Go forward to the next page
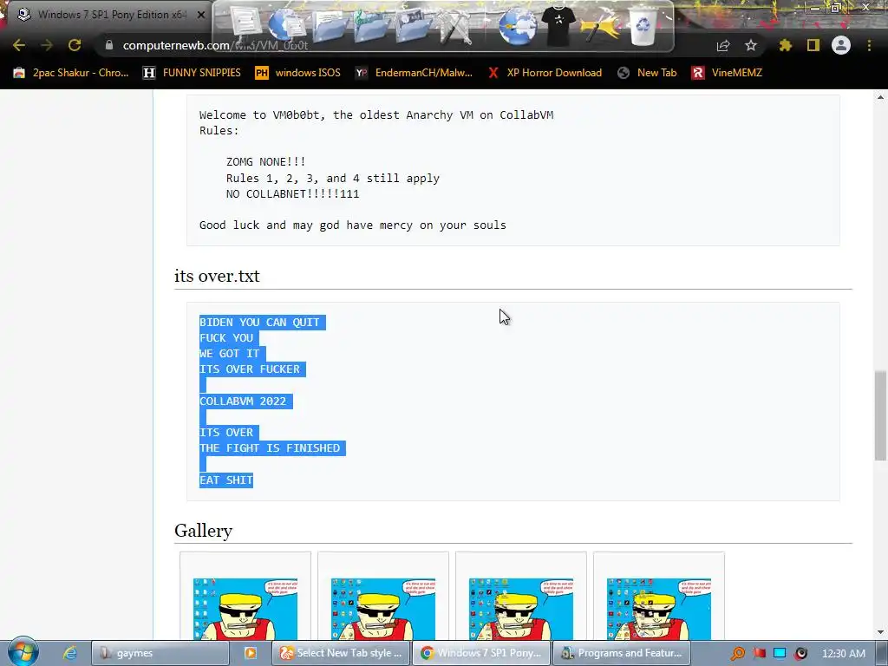Screen dimensions: 888x666 (x=47, y=45)
